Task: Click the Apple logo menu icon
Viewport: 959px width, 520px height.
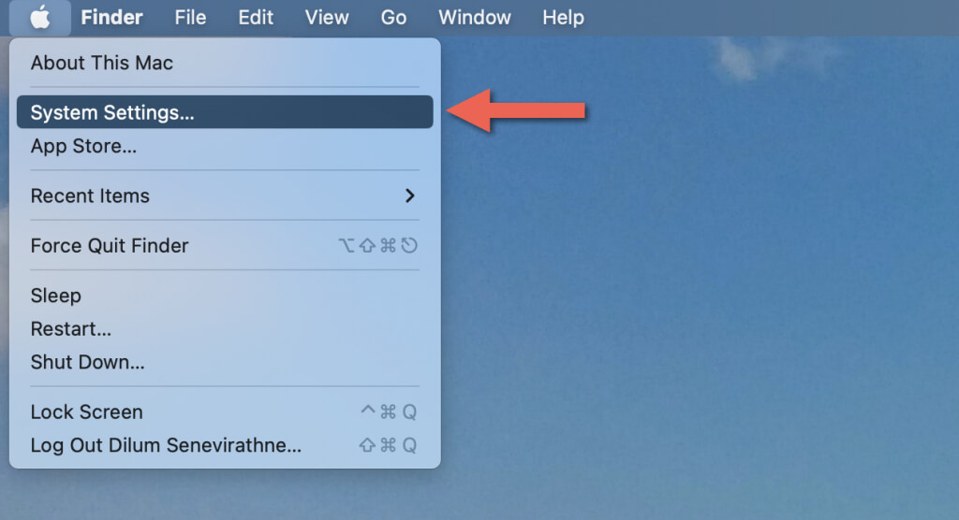Action: click(x=38, y=18)
